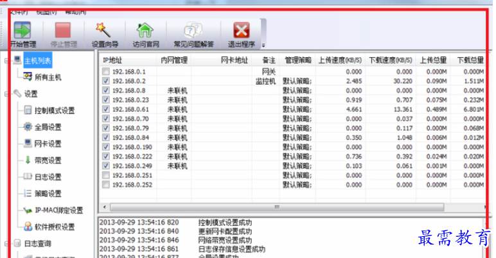Image resolution: width=496 pixels, height=258 pixels.
Task: Open 访问官网 house icon
Action: click(145, 30)
